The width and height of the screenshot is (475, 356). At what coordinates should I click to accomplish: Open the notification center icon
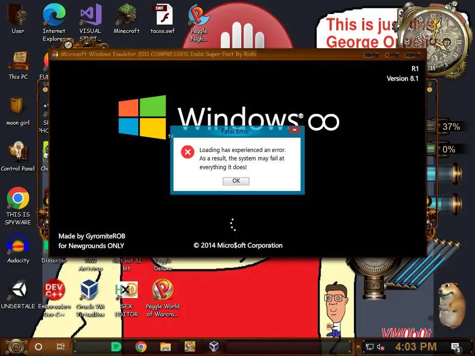coord(456,348)
